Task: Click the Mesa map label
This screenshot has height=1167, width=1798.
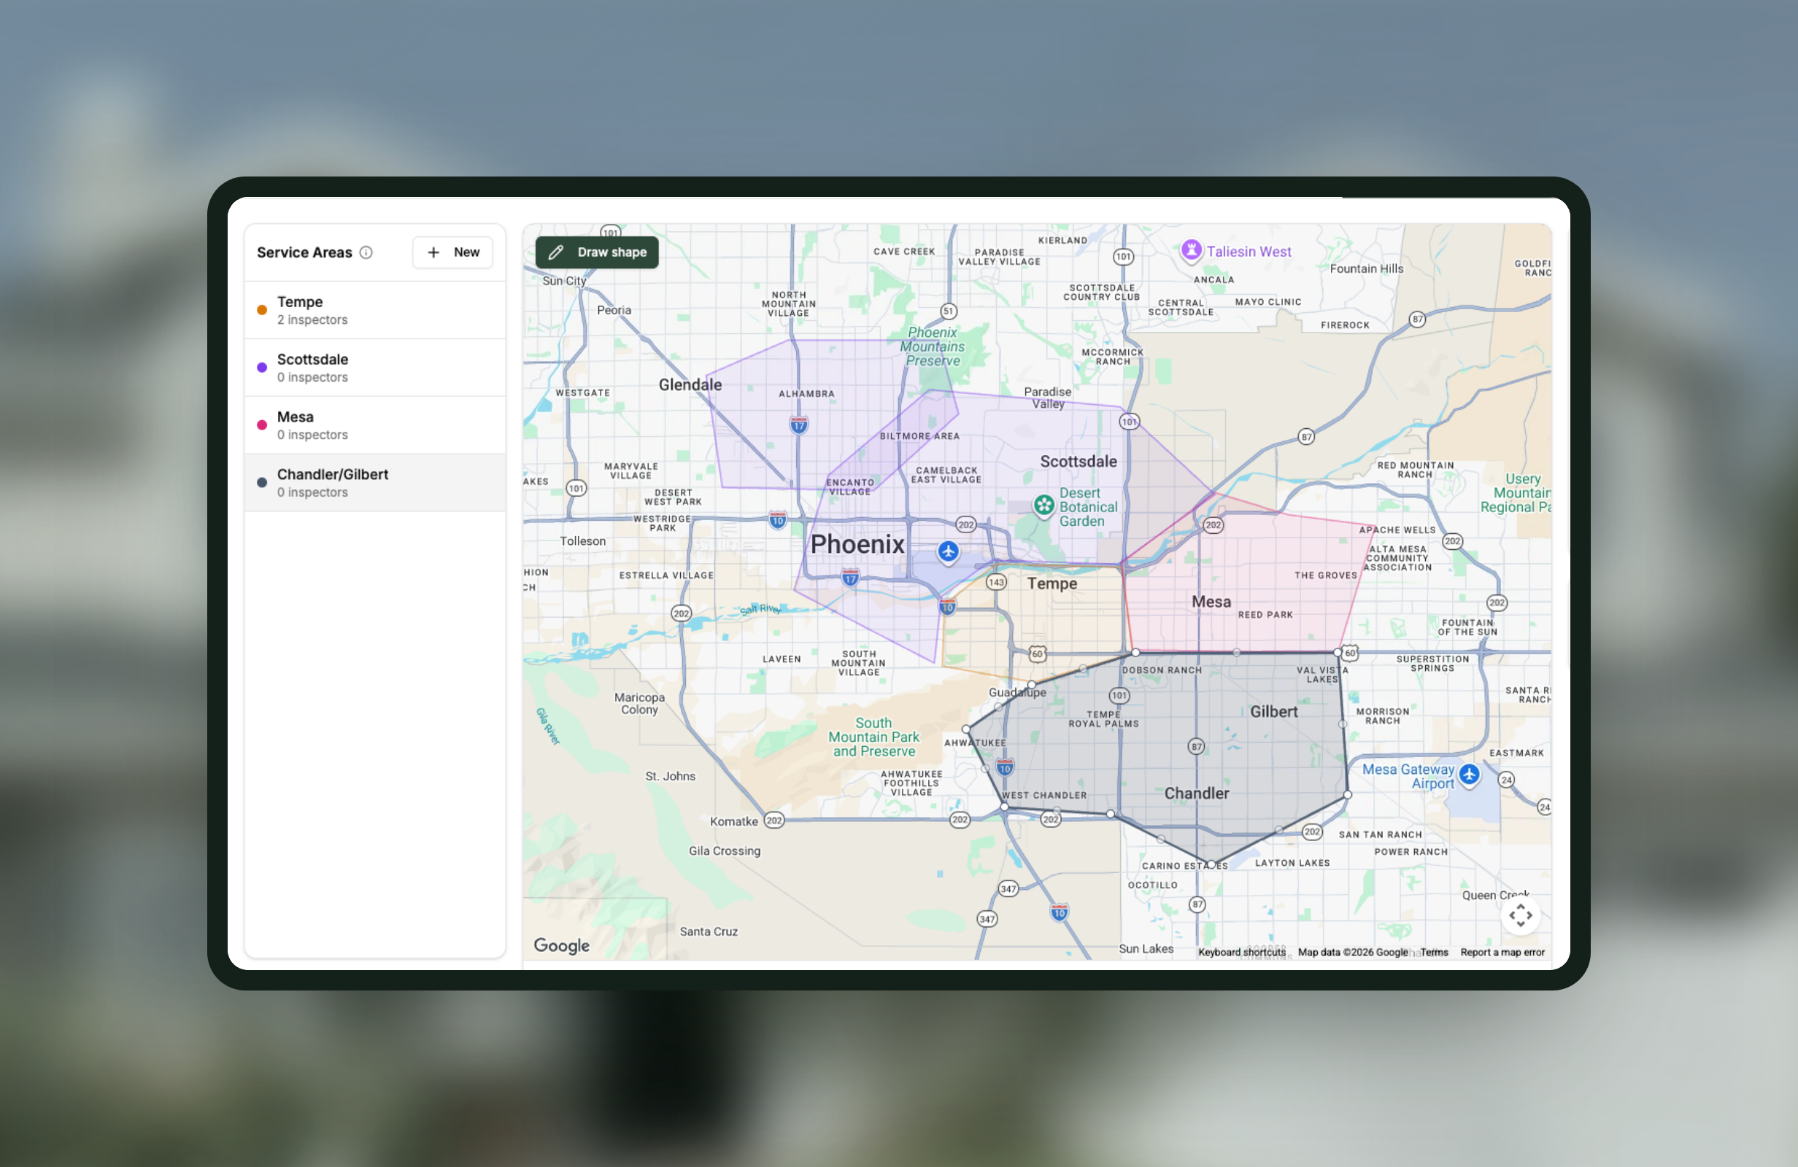Action: (x=1211, y=602)
